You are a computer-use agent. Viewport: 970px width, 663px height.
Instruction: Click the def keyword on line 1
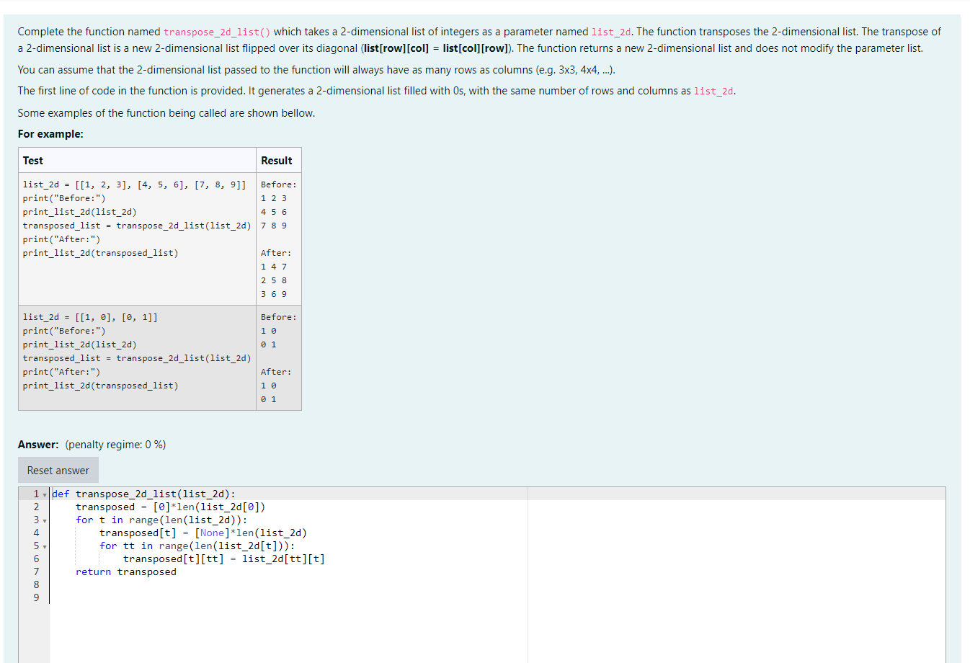[x=61, y=493]
